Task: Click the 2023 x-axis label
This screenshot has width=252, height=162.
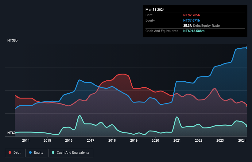Action: point(220,140)
